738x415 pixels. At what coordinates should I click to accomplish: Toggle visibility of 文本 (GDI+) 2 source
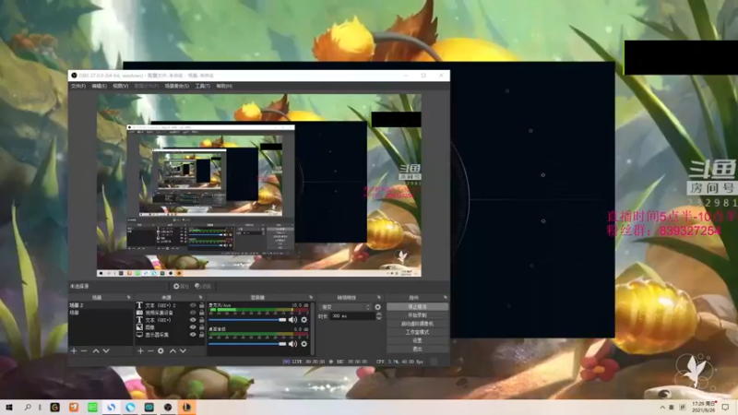tap(193, 305)
